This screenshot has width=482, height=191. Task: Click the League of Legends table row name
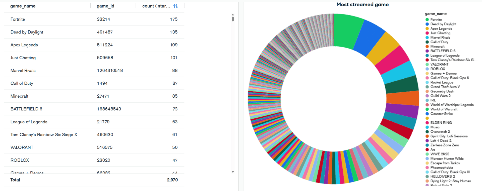(x=29, y=122)
